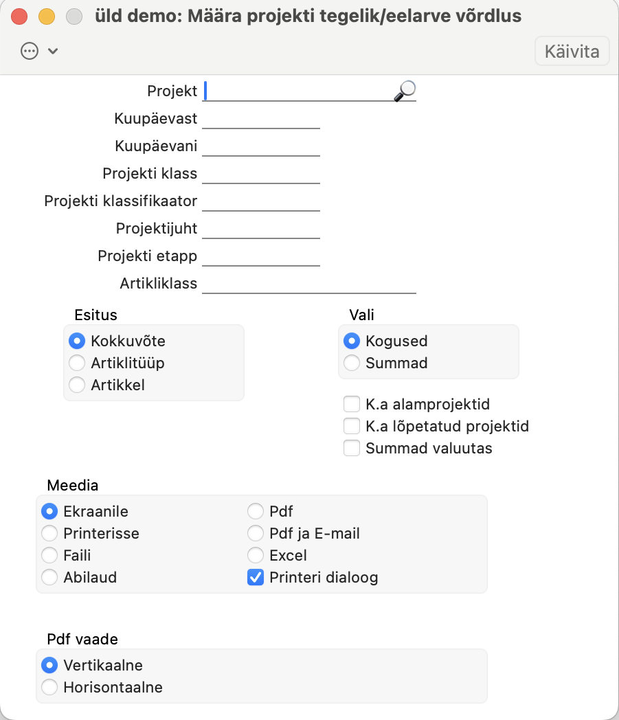
Task: Uncheck Printeri dialoog option
Action: click(256, 578)
